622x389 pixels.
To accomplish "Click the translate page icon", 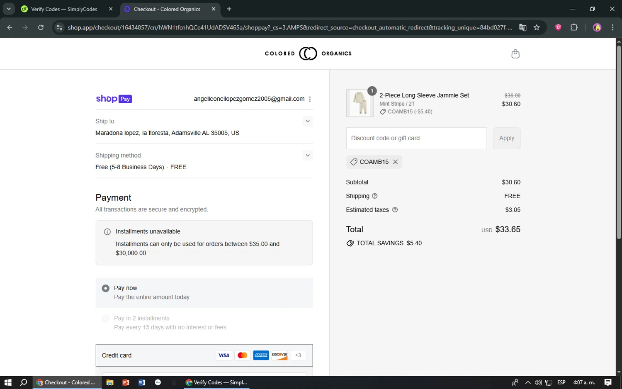I will coord(522,27).
